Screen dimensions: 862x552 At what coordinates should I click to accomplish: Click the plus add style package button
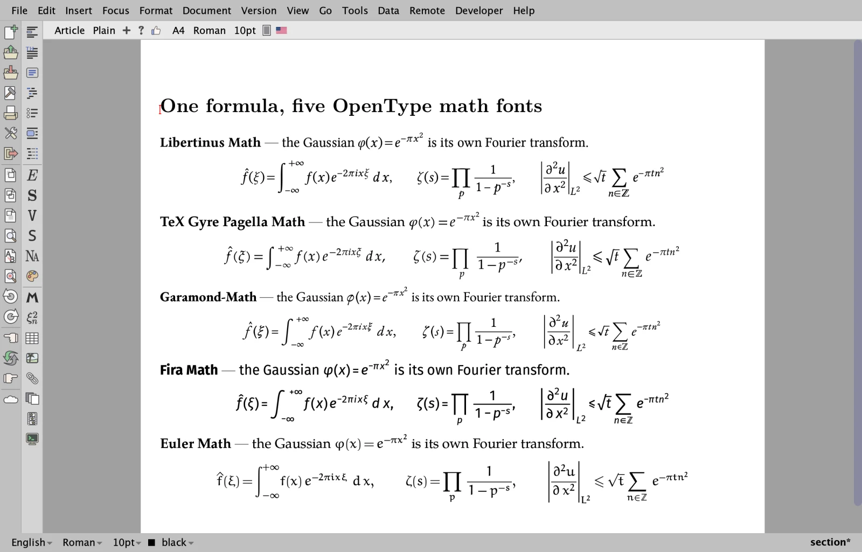point(127,31)
